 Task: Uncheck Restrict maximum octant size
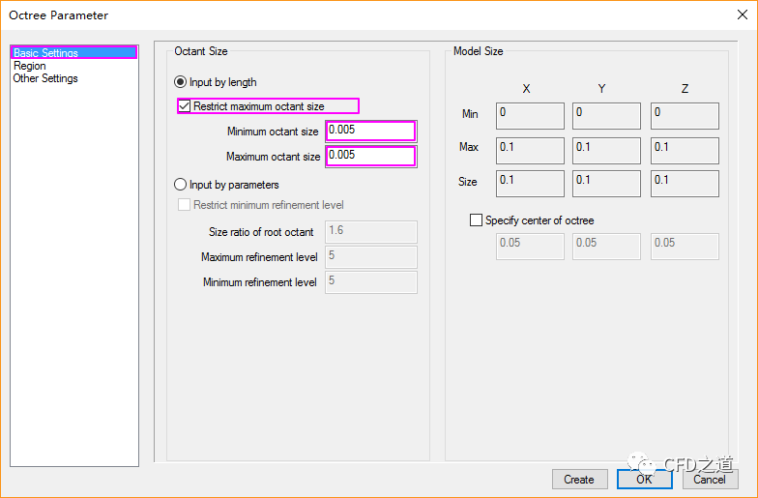[185, 106]
